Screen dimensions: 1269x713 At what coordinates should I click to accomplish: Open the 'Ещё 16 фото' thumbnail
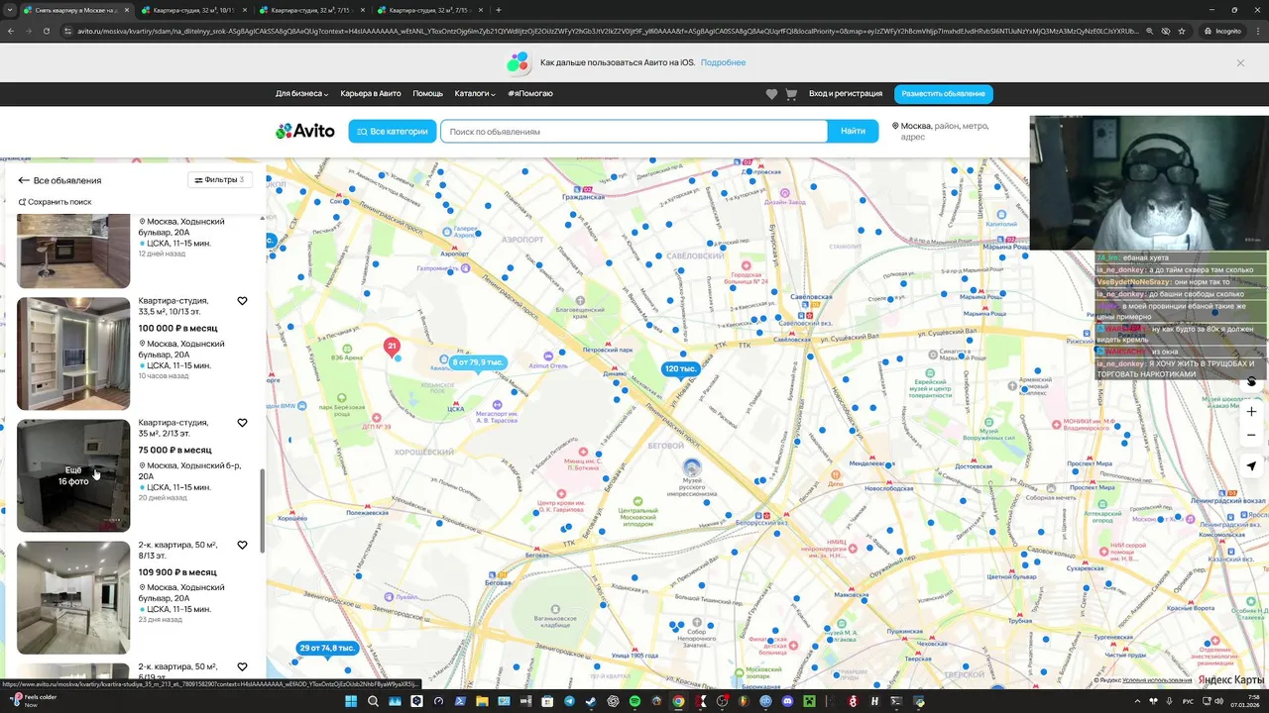(73, 475)
